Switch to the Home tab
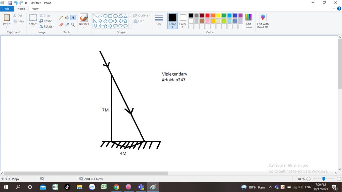Image resolution: width=342 pixels, height=192 pixels. (x=21, y=9)
